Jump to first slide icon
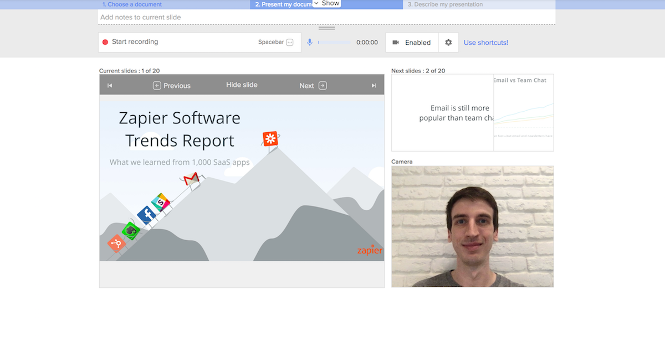The image size is (665, 337). click(x=110, y=85)
